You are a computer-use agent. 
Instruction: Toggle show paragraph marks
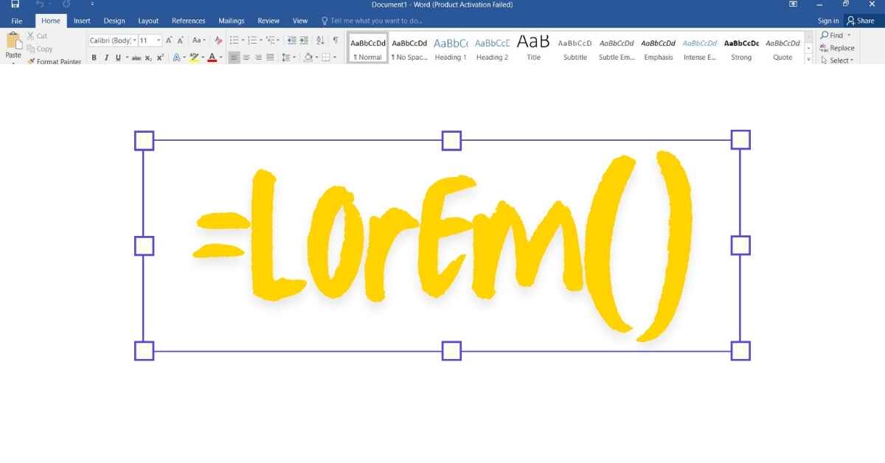coord(336,41)
